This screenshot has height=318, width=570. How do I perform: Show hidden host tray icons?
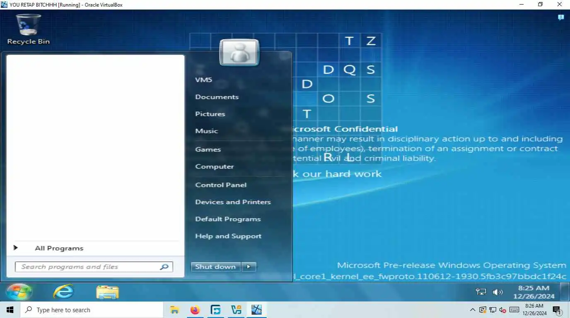click(x=472, y=310)
